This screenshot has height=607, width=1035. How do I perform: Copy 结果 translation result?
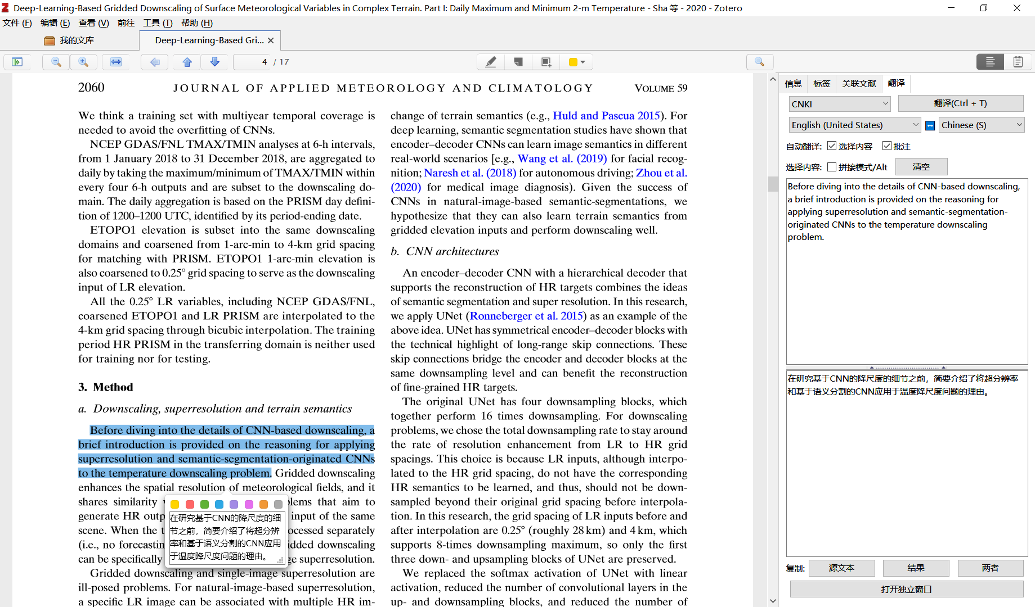click(916, 568)
